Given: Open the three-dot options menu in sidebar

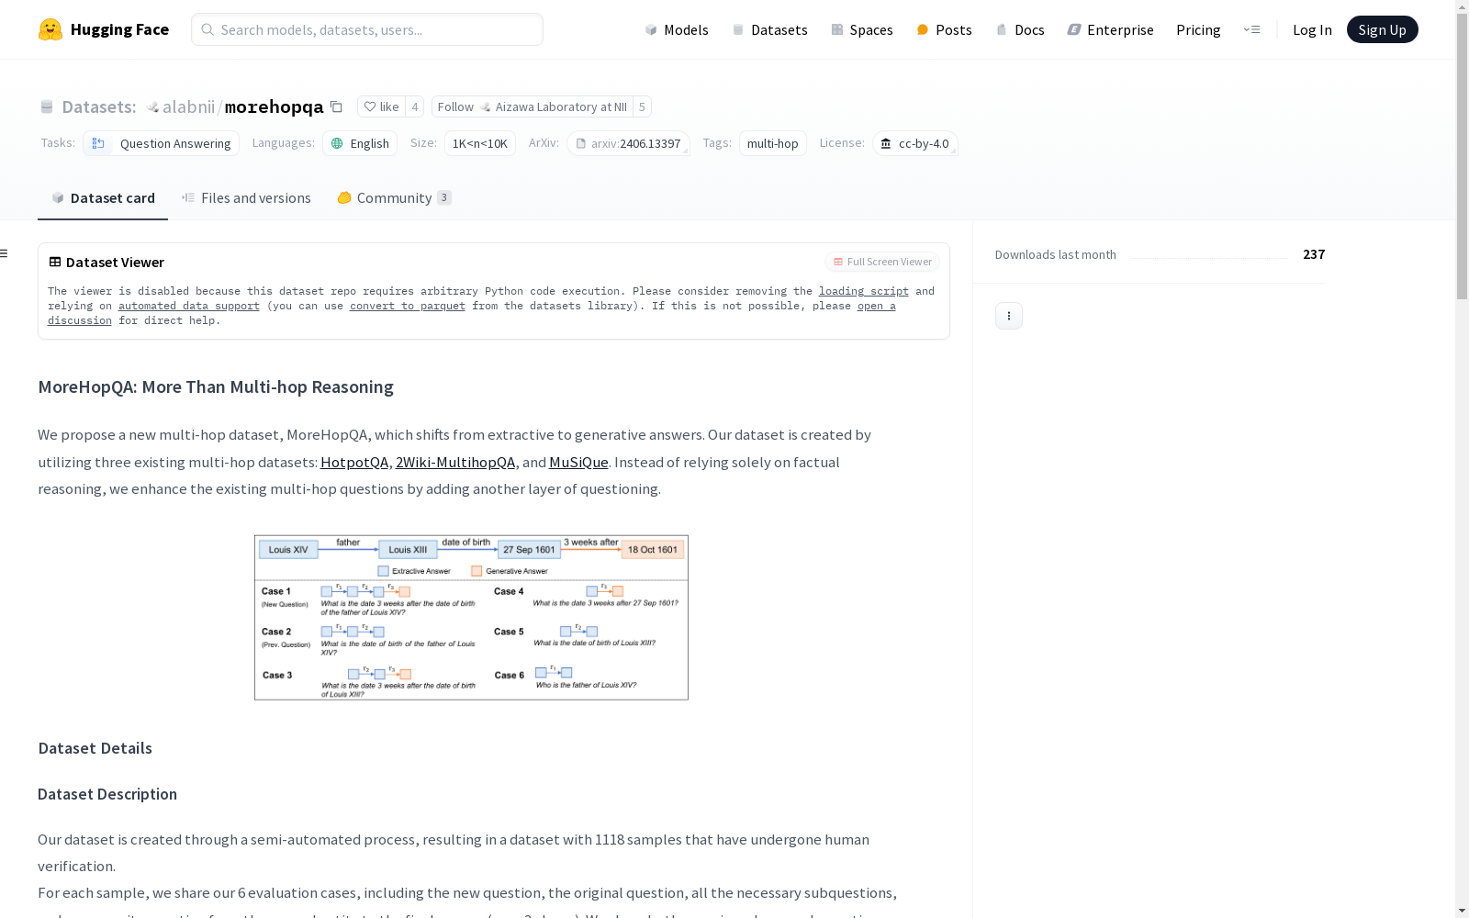Looking at the screenshot, I should click(1009, 316).
